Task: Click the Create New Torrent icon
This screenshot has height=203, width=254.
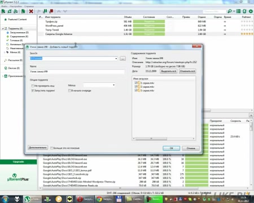Action: [23, 11]
